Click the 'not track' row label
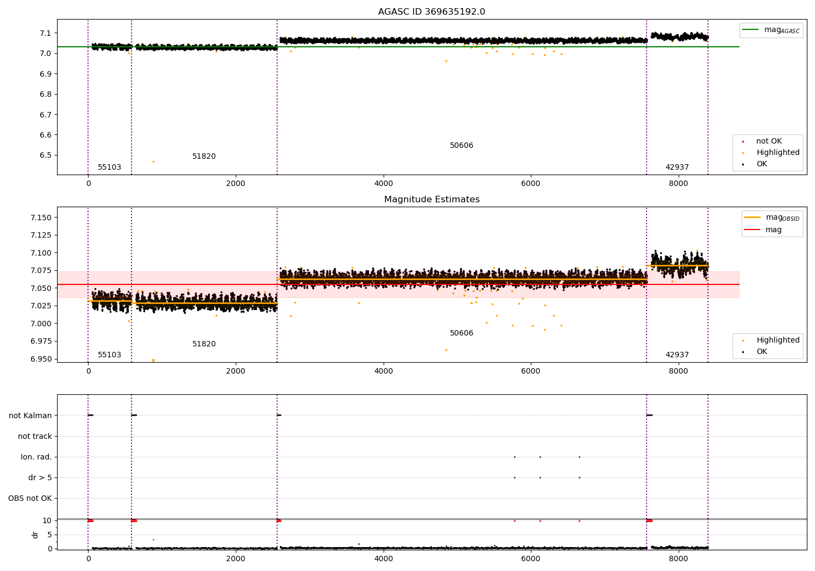 [35, 436]
